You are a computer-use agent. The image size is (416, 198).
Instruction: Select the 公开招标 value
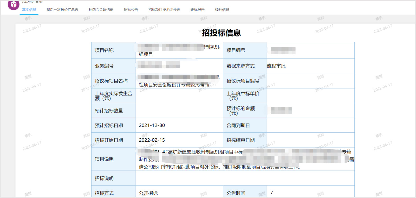pyautogui.click(x=148, y=193)
